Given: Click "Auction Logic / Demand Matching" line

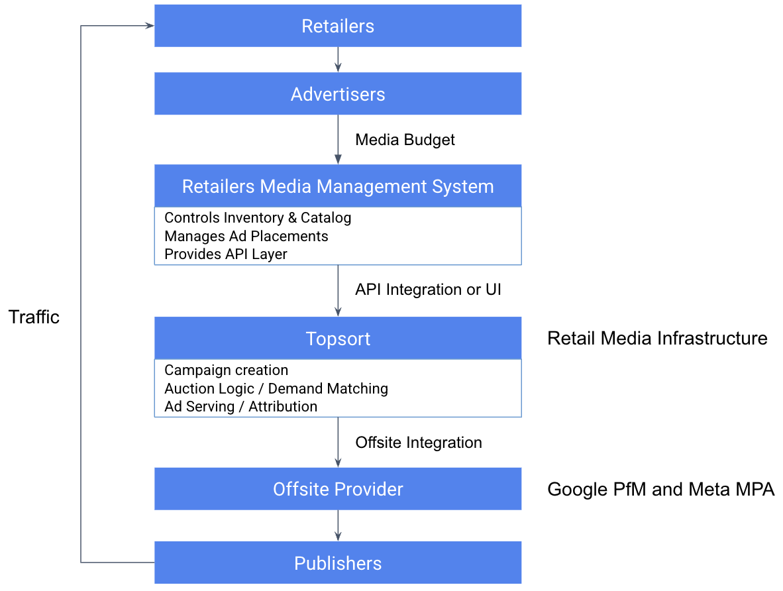Looking at the screenshot, I should [x=276, y=389].
